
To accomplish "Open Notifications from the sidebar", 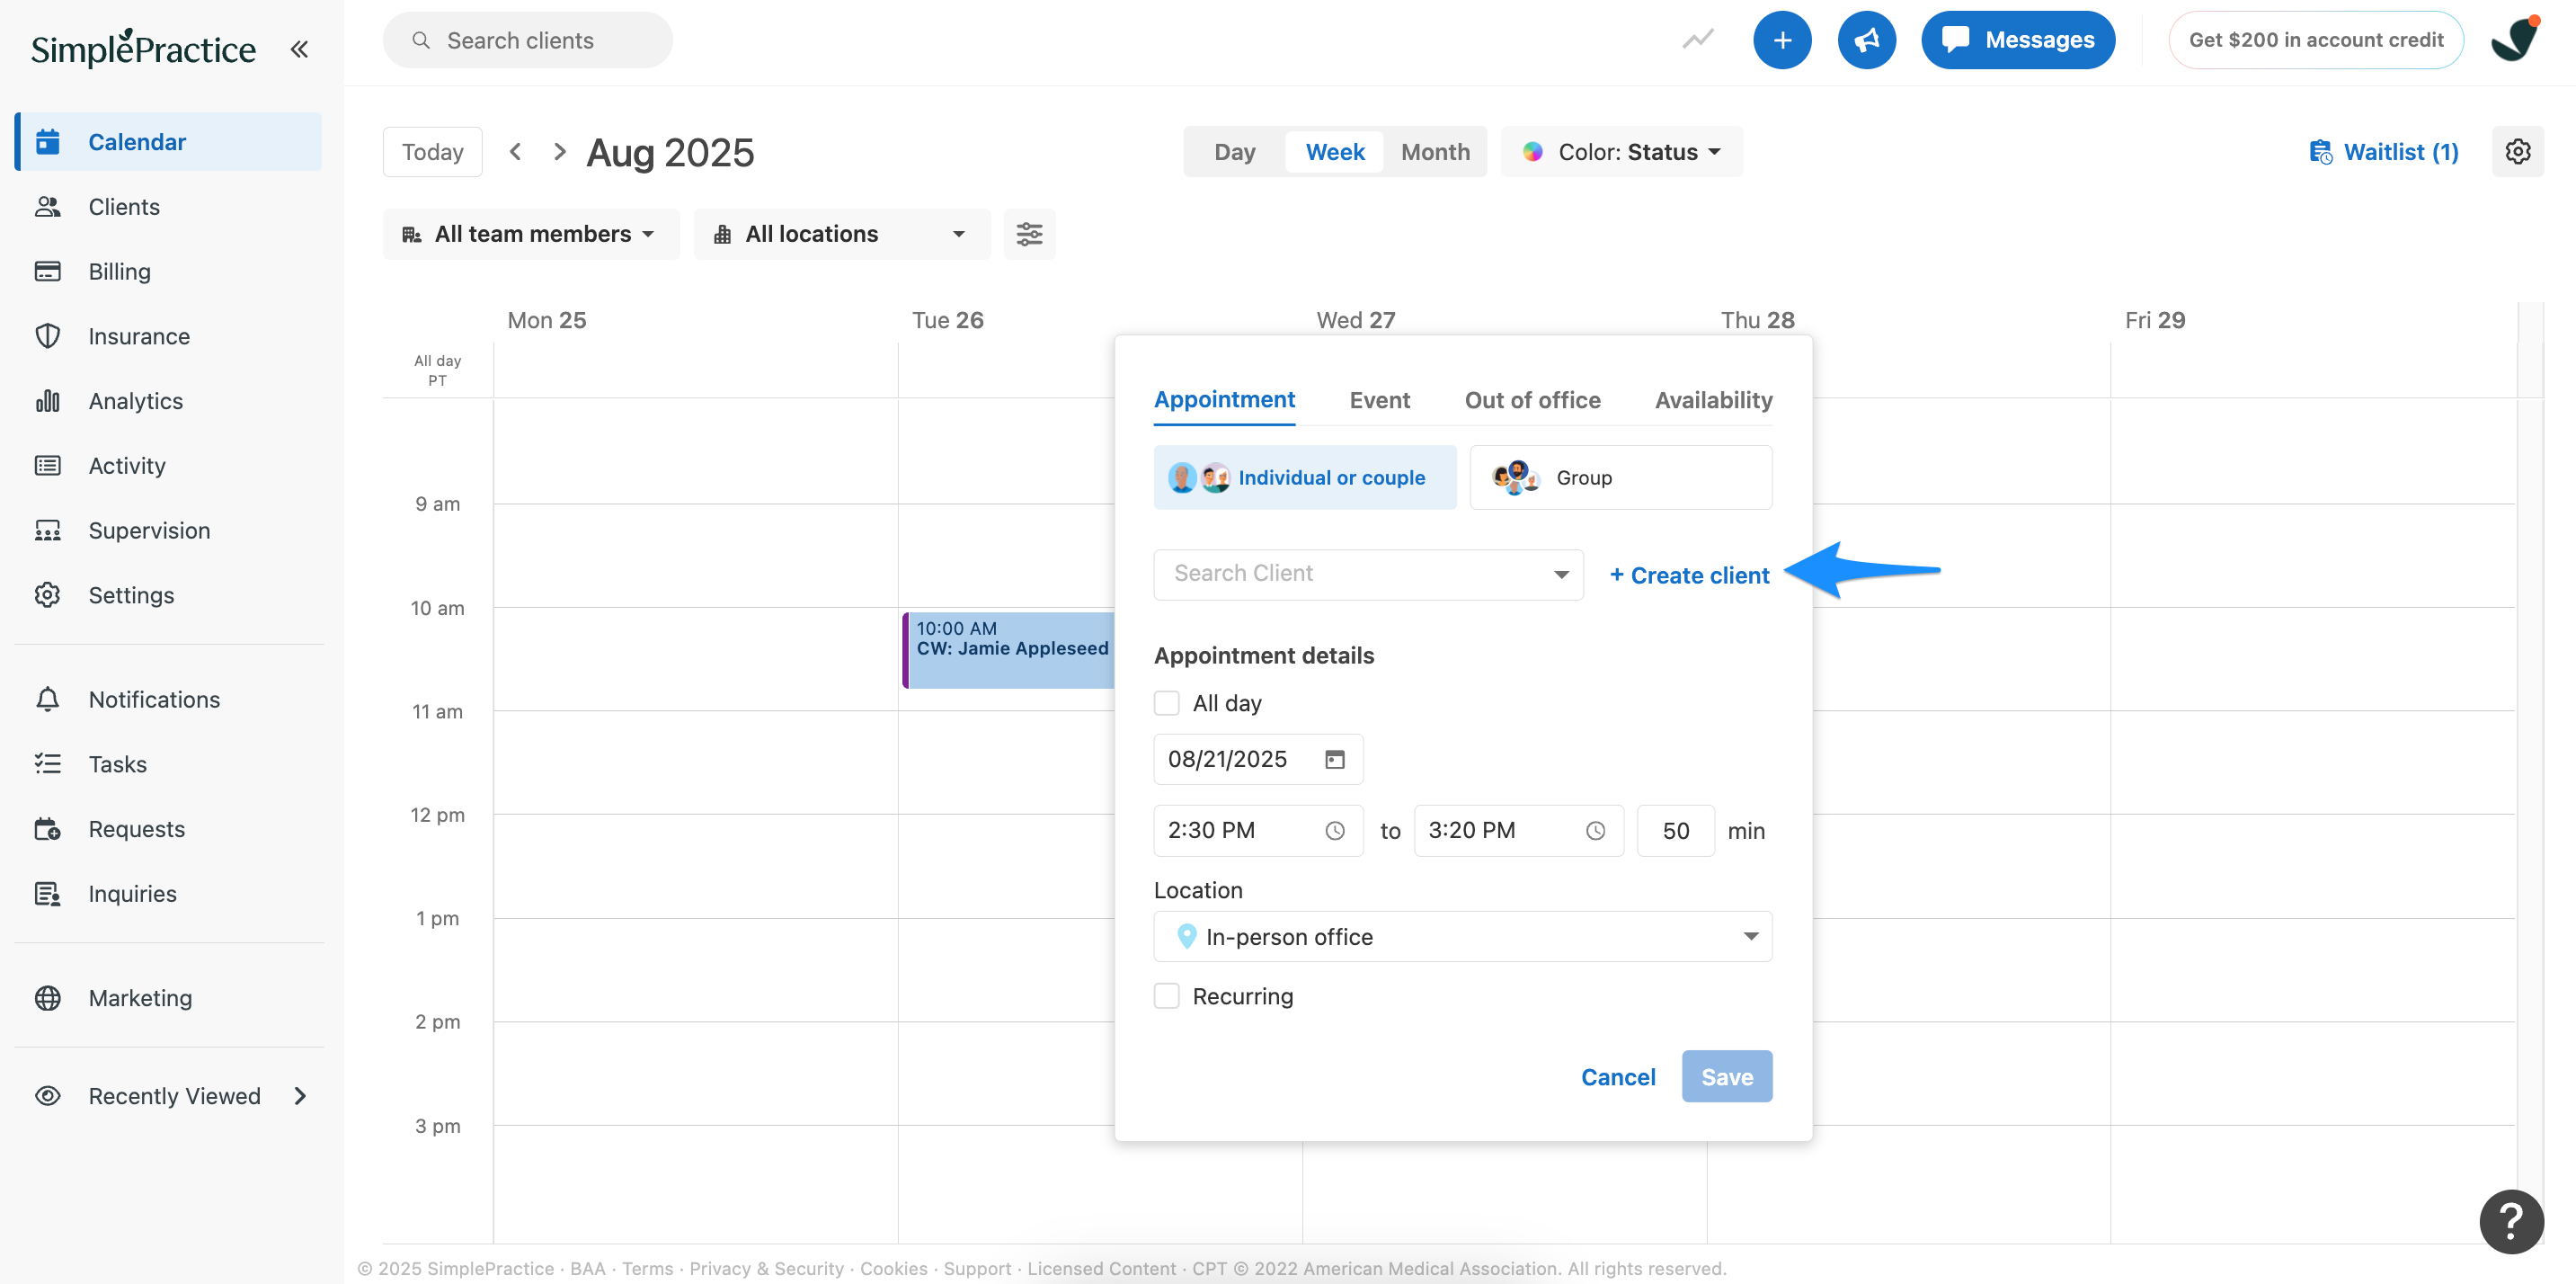I will click(x=153, y=699).
